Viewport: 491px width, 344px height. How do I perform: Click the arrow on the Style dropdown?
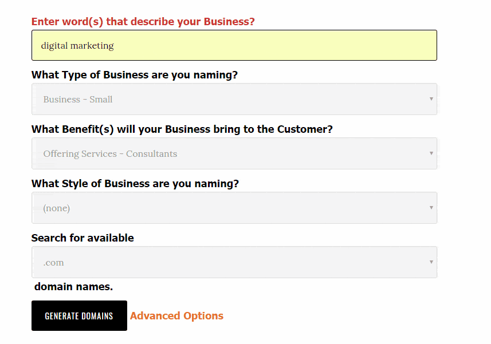(431, 208)
